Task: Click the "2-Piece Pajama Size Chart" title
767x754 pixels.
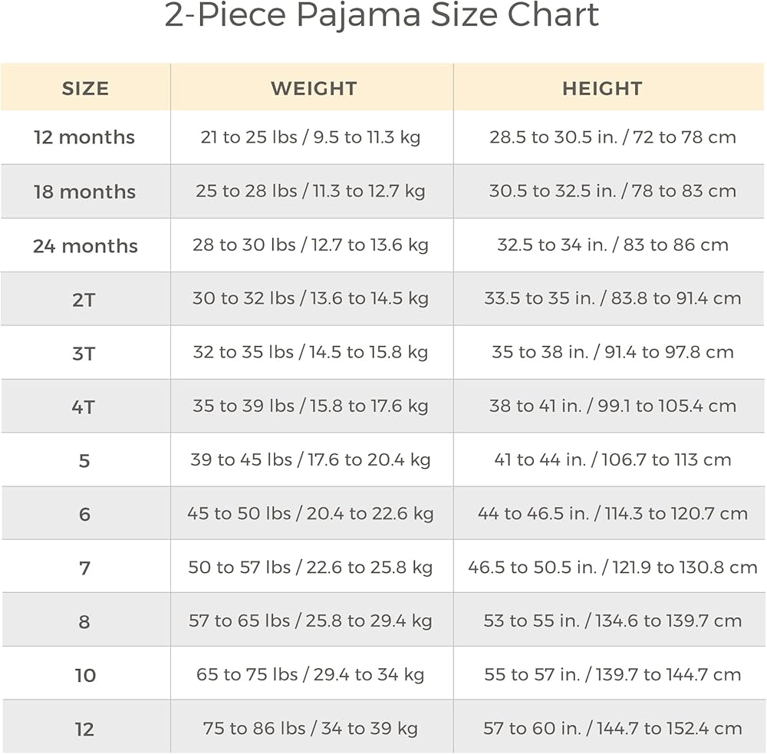Action: (382, 16)
